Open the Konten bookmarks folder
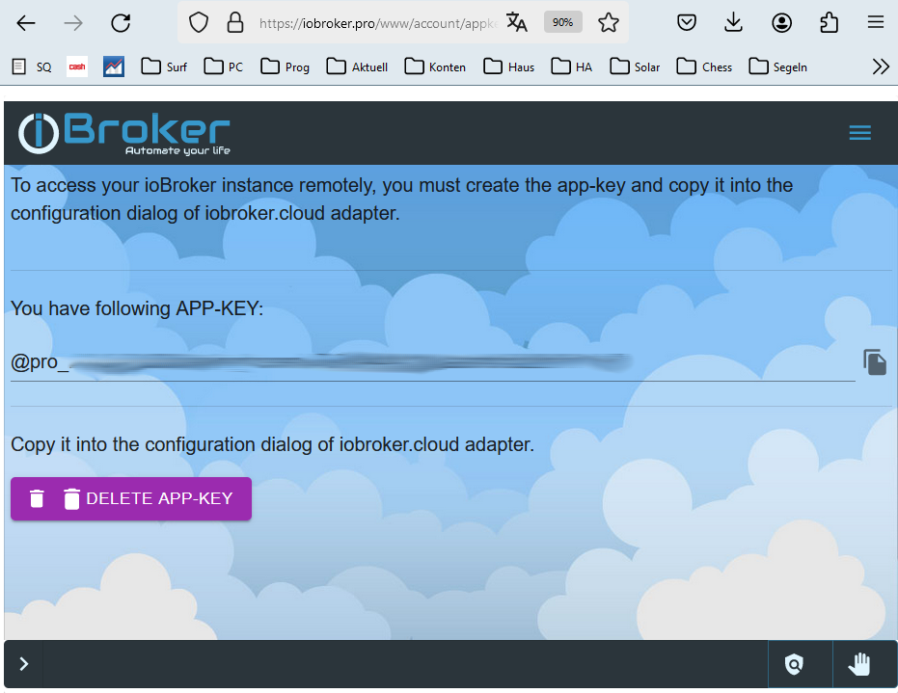Image resolution: width=898 pixels, height=693 pixels. 435,67
